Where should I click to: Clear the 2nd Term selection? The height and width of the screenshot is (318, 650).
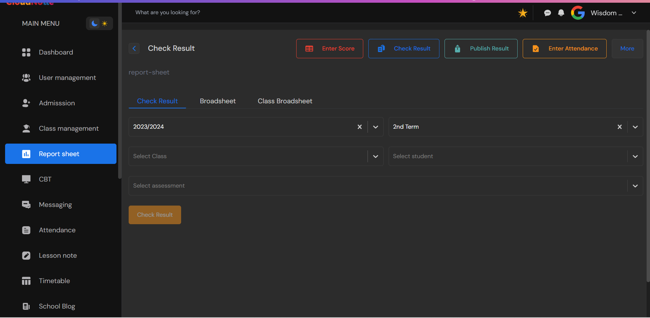[x=620, y=127]
